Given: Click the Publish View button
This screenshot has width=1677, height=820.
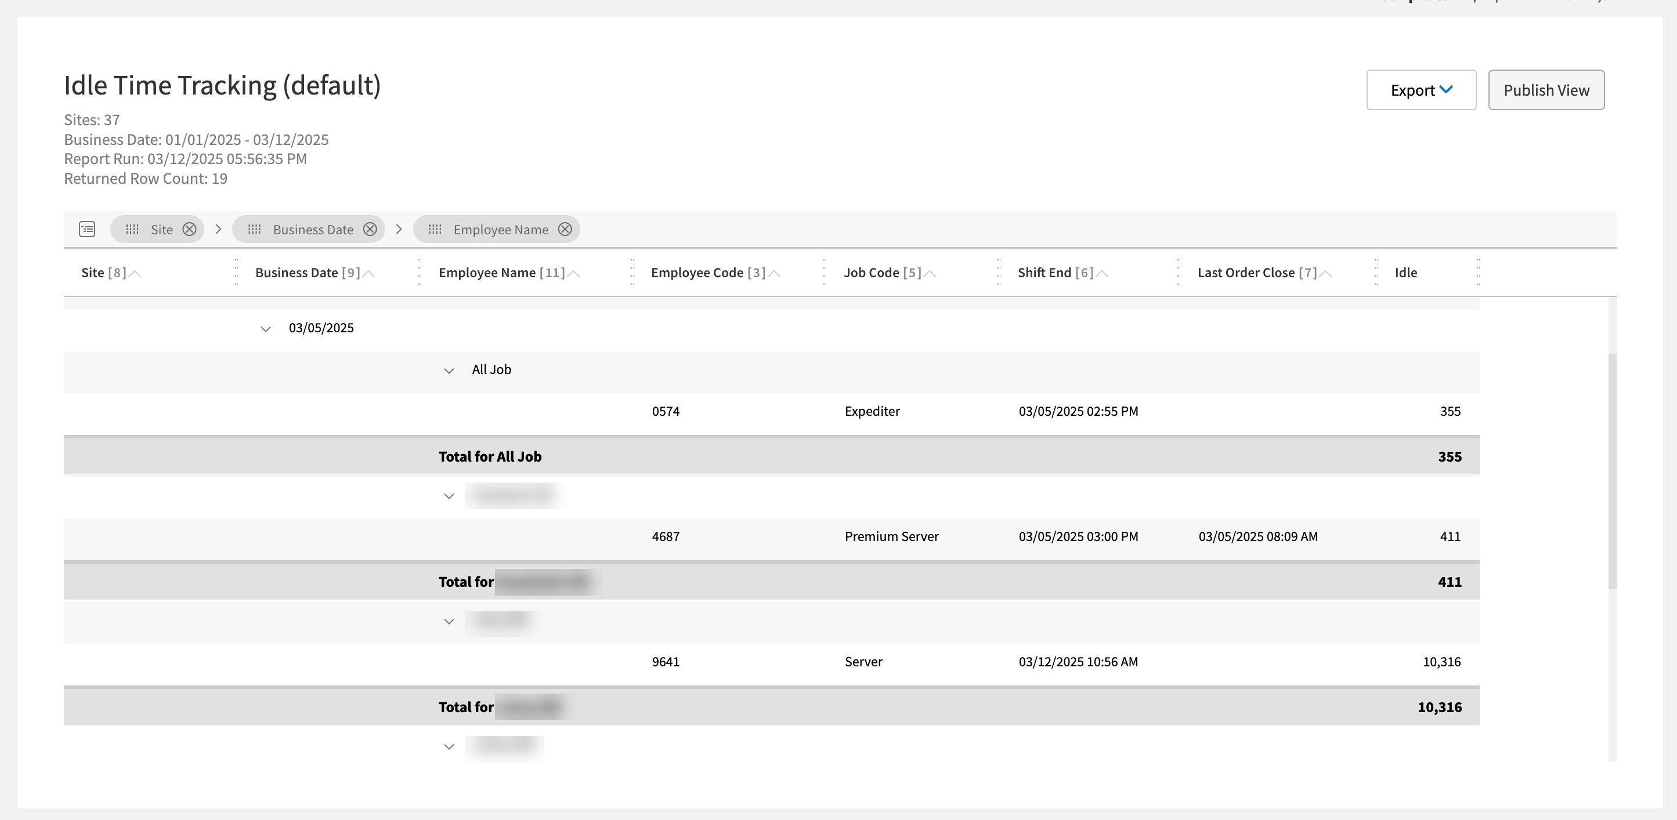Looking at the screenshot, I should click(1545, 90).
